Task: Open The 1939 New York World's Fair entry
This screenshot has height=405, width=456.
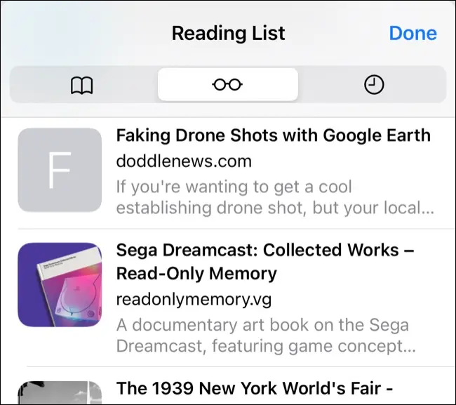Action: pos(255,388)
